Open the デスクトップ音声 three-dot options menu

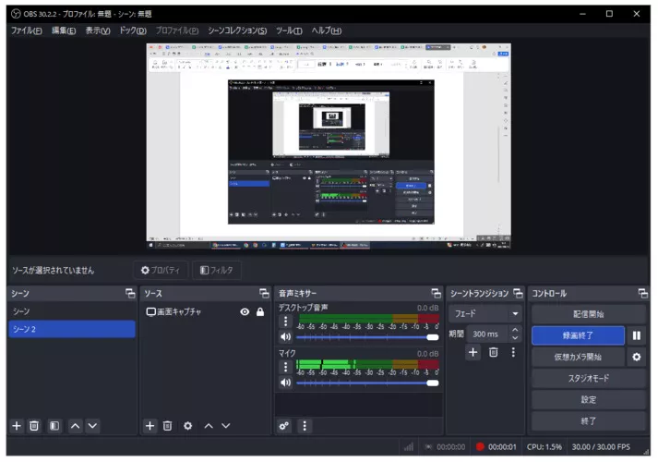click(285, 322)
